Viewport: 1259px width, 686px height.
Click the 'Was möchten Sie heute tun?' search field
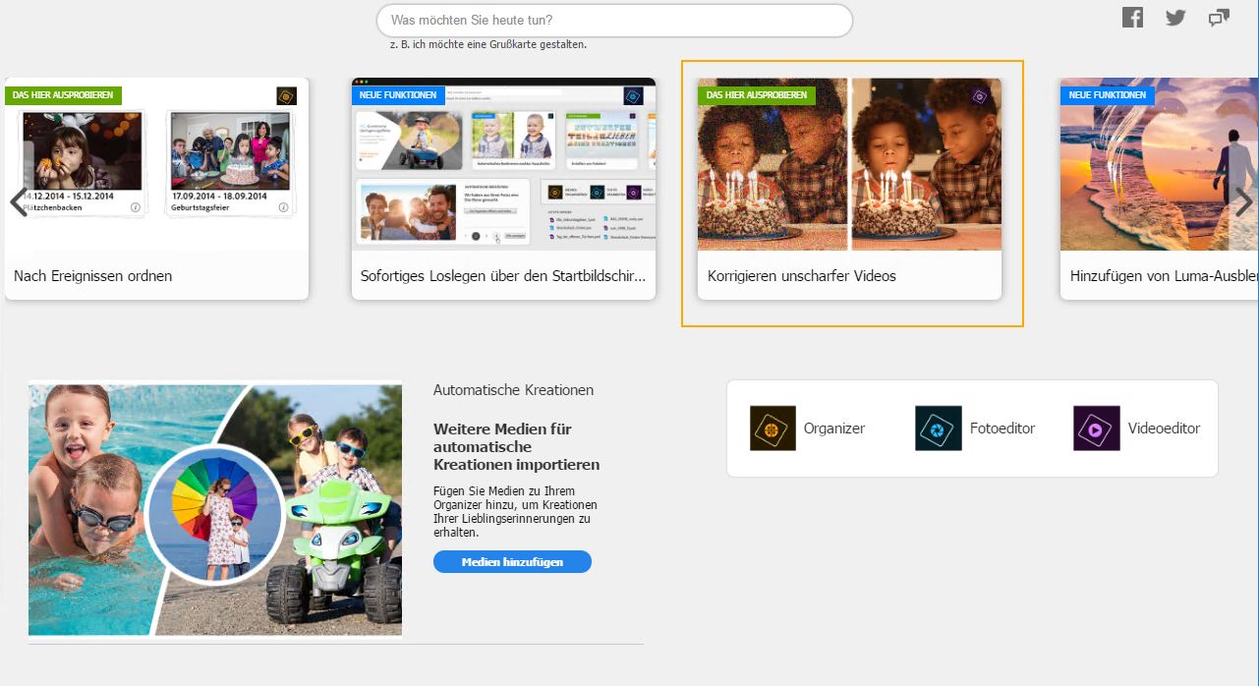[x=614, y=21]
